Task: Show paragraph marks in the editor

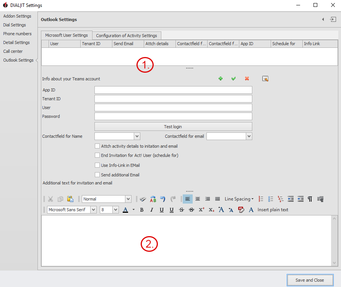Action: click(310, 199)
